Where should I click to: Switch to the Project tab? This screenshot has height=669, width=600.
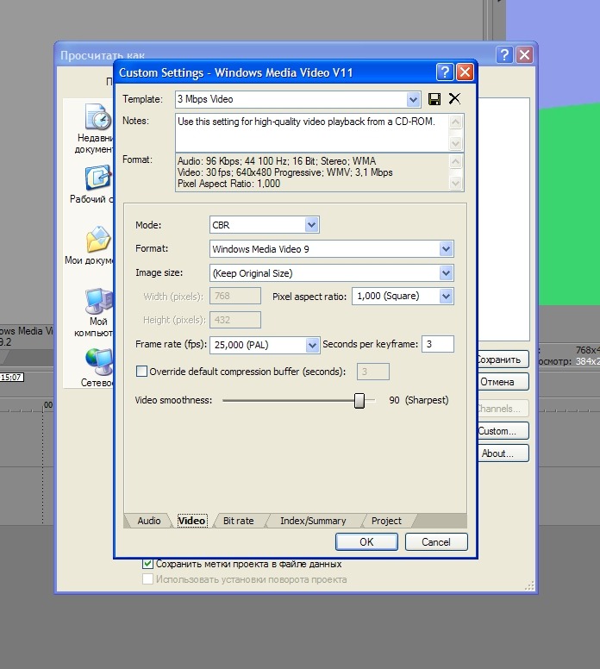386,521
